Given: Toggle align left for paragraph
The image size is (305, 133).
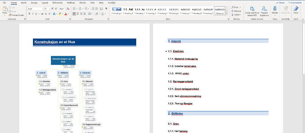Looking at the screenshot, I should [x=74, y=14].
